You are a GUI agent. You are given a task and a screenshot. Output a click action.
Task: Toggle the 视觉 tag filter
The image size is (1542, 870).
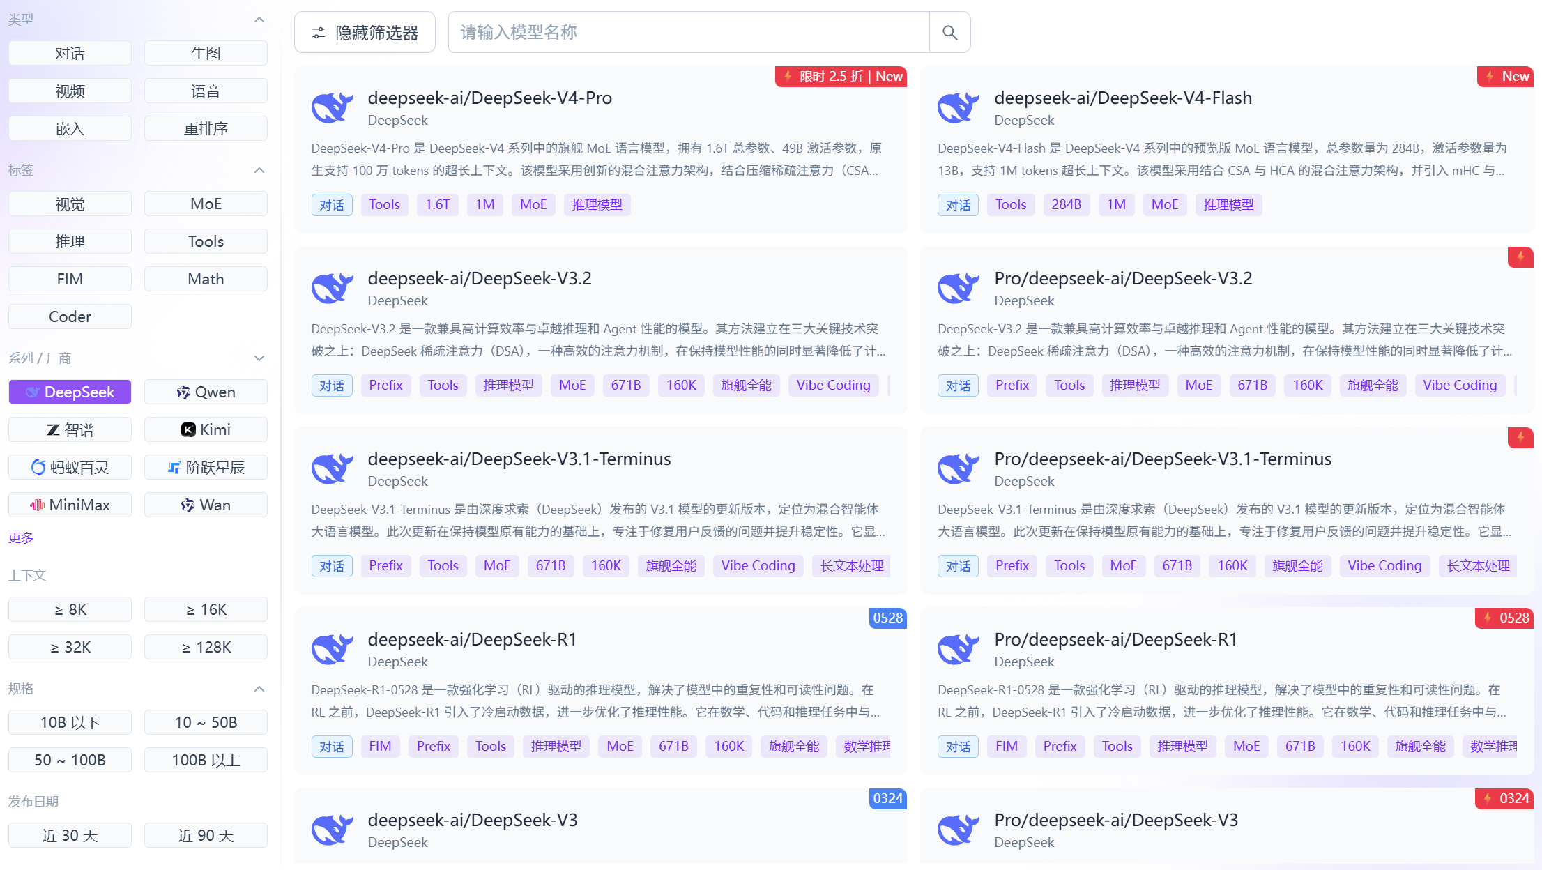click(x=70, y=204)
